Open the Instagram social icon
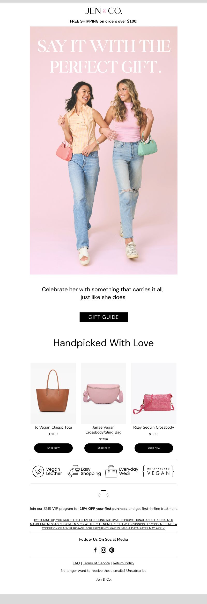207x604 pixels. [x=103, y=550]
